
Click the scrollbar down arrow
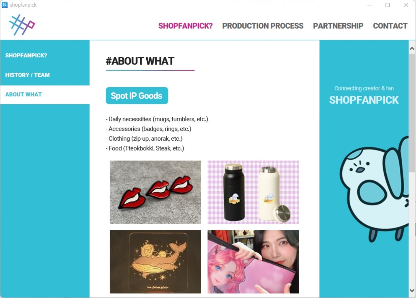click(412, 290)
